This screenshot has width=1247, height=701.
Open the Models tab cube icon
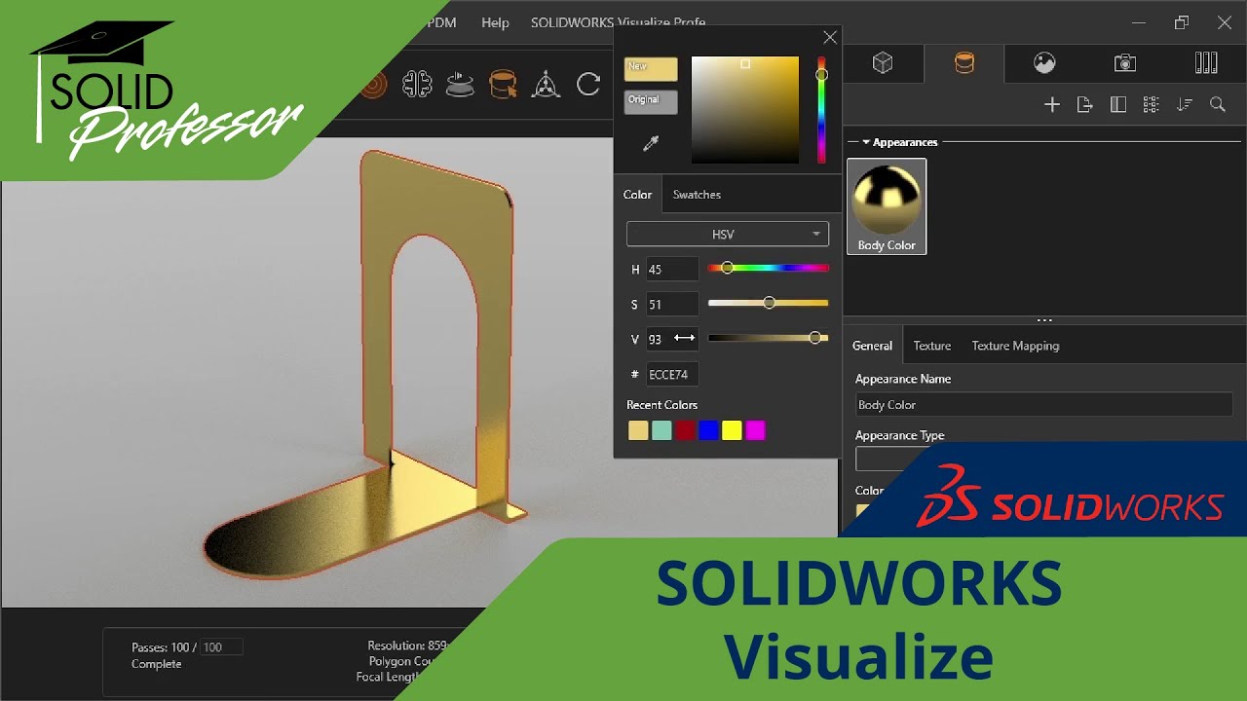[883, 63]
